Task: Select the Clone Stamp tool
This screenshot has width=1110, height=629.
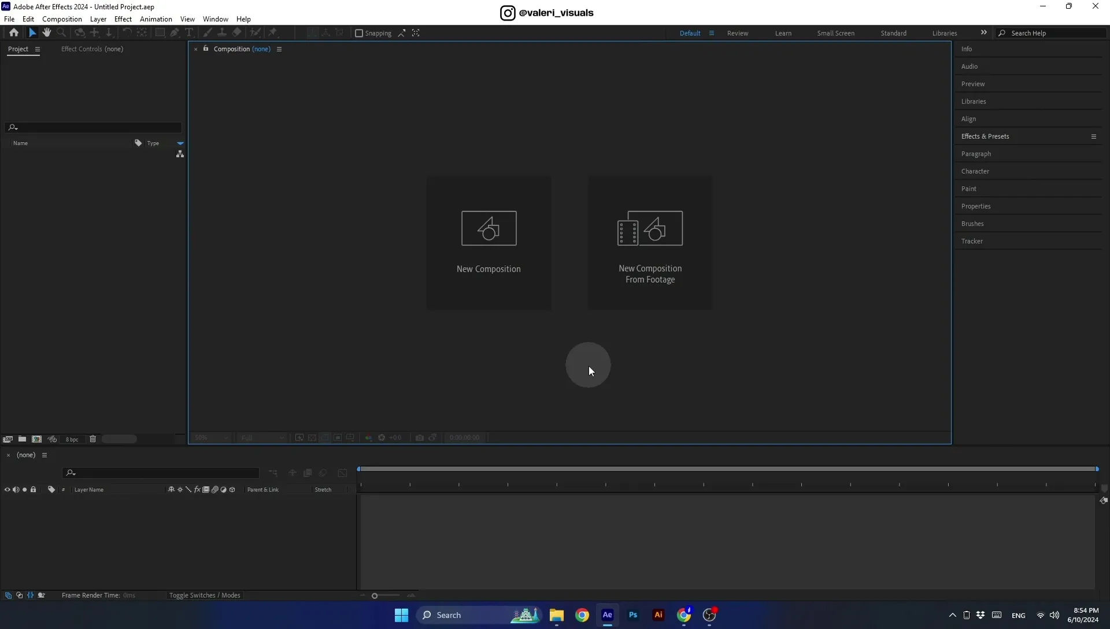Action: point(221,33)
